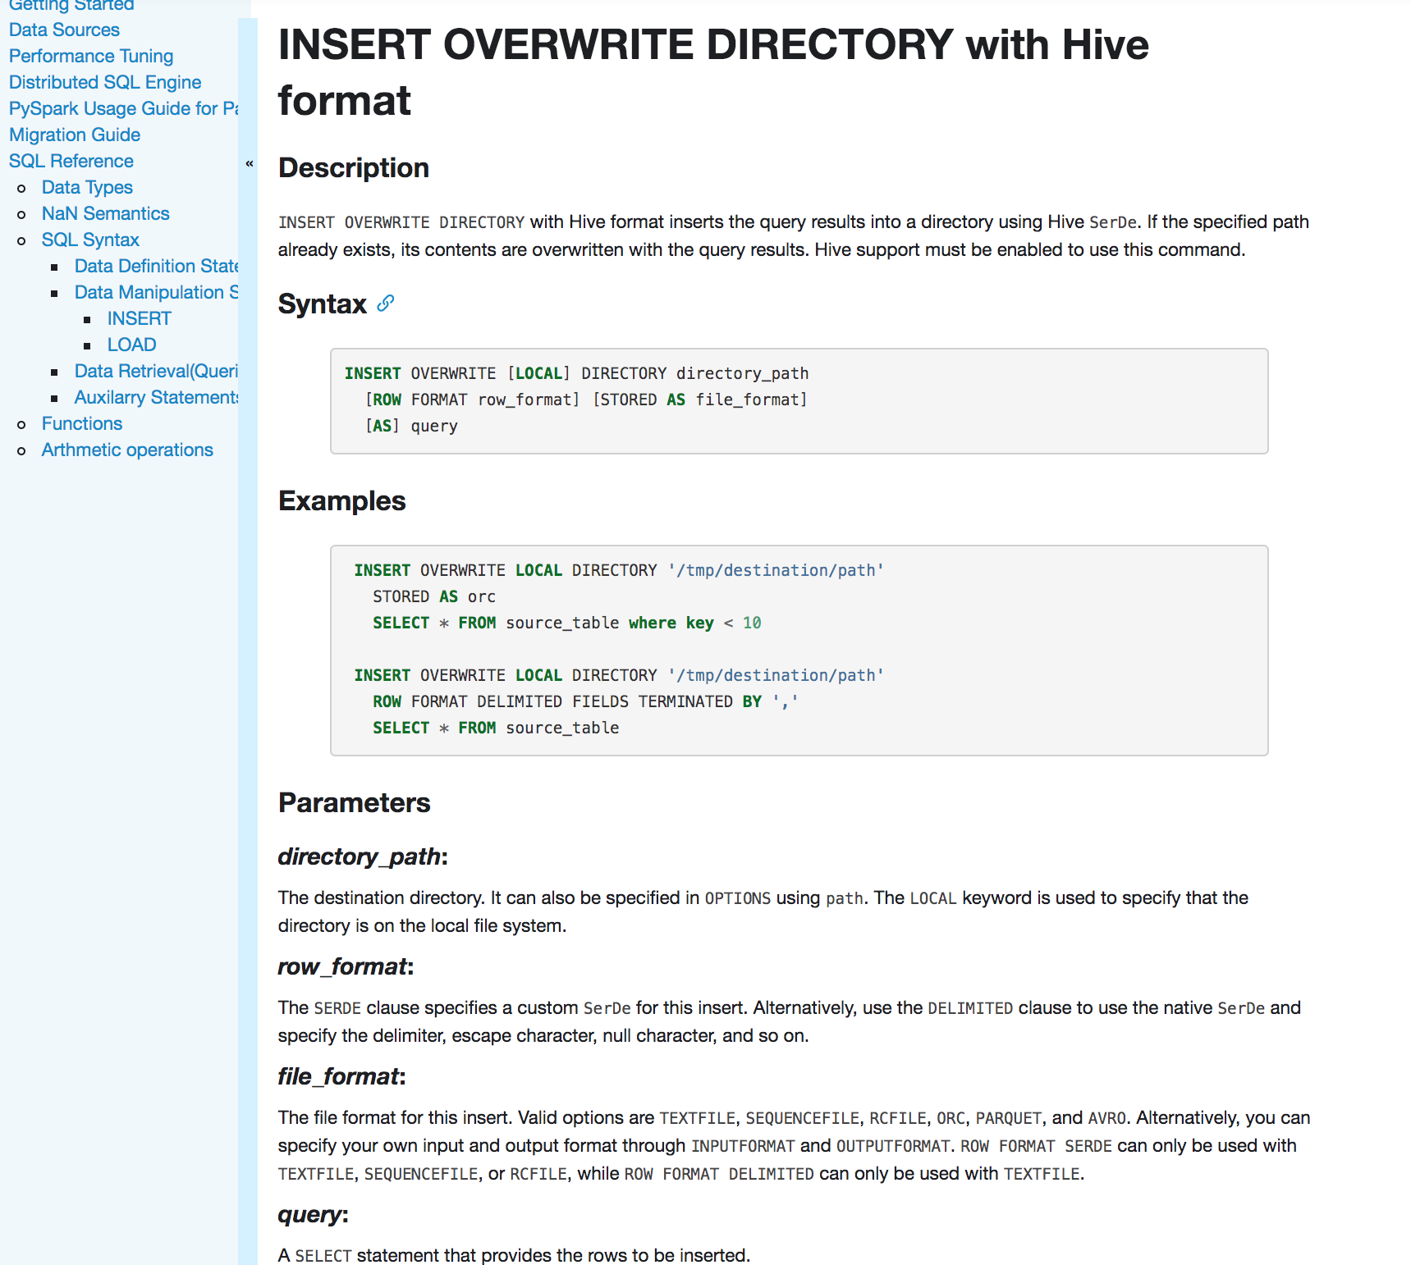
Task: Click 'STORED AS orc' line in example
Action: 434,597
